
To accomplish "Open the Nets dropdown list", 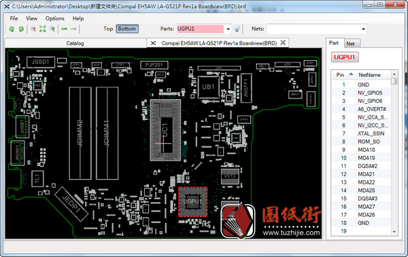I will tap(363, 29).
